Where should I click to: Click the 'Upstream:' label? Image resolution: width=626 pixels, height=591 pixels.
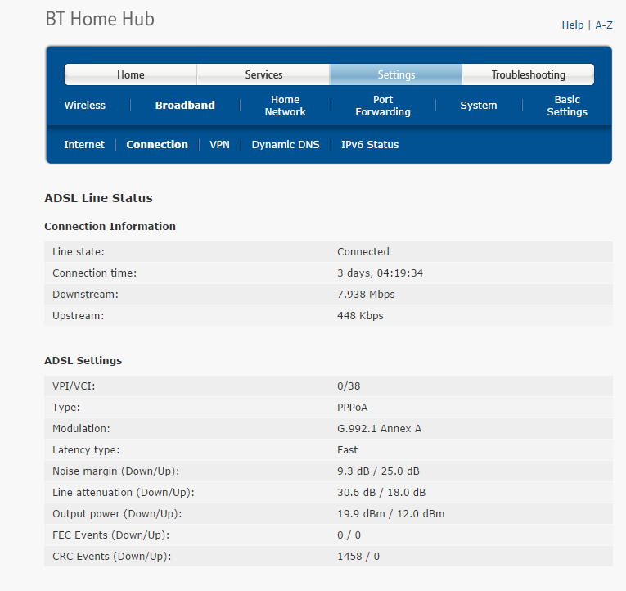click(79, 315)
